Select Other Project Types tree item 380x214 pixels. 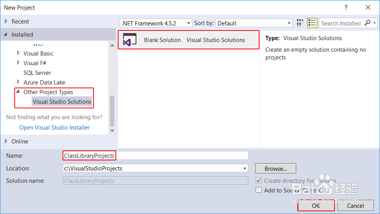point(48,92)
